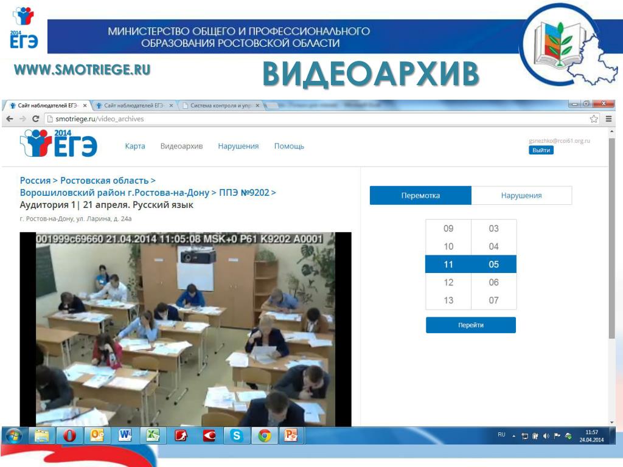Open the Карта menu item
Screen dimensions: 623x467
[135, 146]
